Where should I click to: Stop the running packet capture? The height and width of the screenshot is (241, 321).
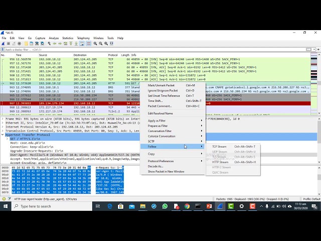tap(9, 44)
